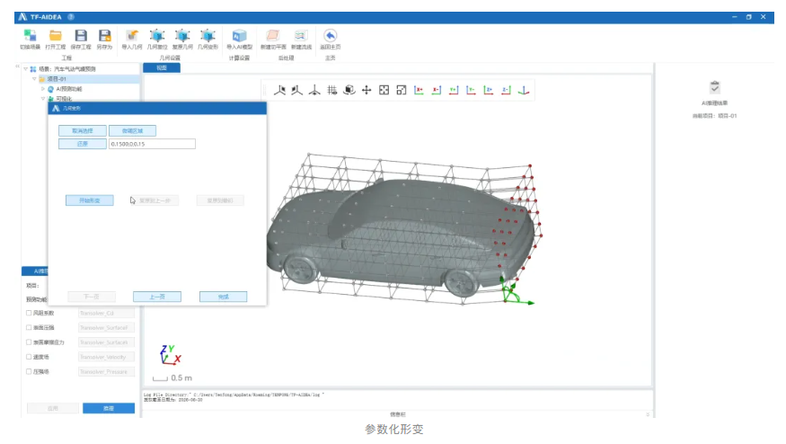Screen dimensions: 786x444
Task: Click the deformation value input field
Action: click(x=151, y=144)
